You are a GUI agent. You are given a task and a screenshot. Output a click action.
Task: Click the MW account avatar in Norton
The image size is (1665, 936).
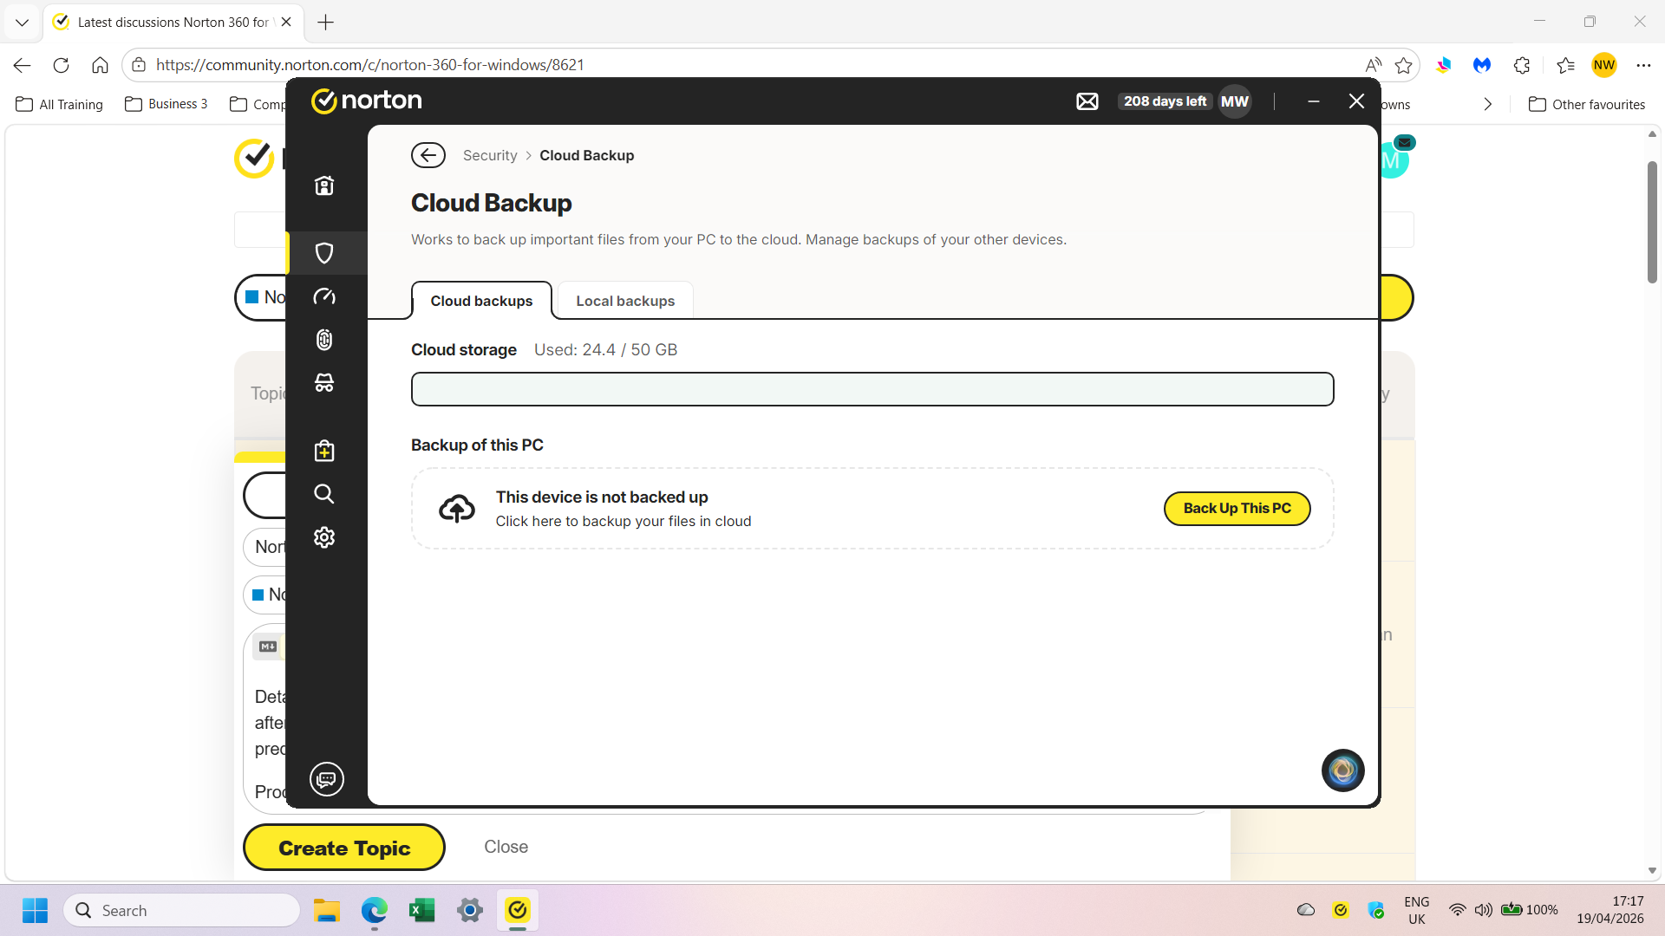tap(1235, 101)
